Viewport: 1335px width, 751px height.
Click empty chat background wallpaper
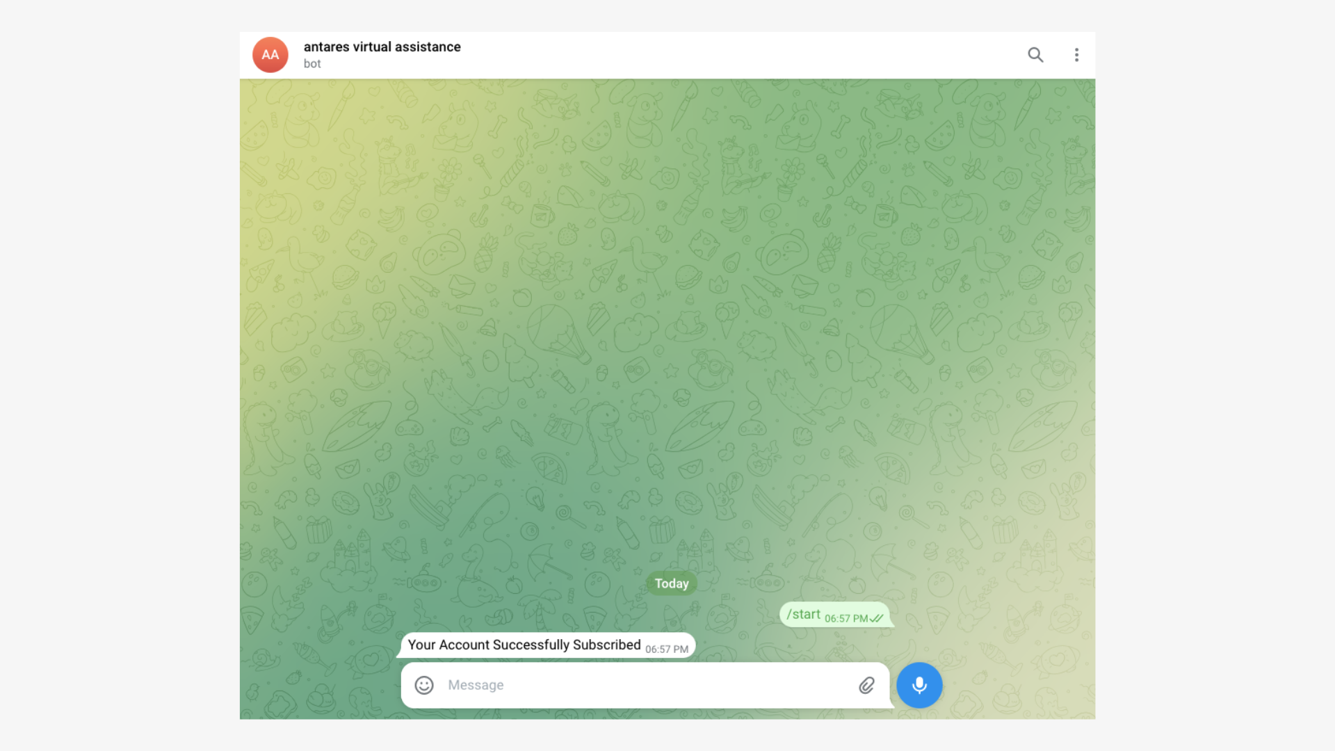tap(667, 313)
